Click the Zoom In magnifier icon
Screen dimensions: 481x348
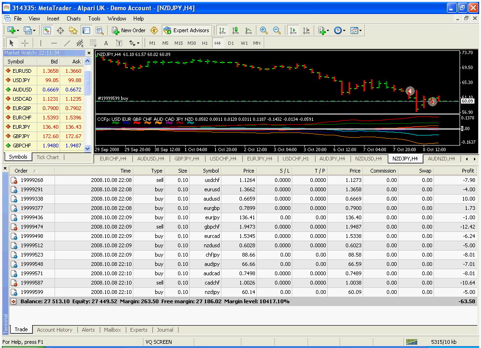(x=263, y=30)
